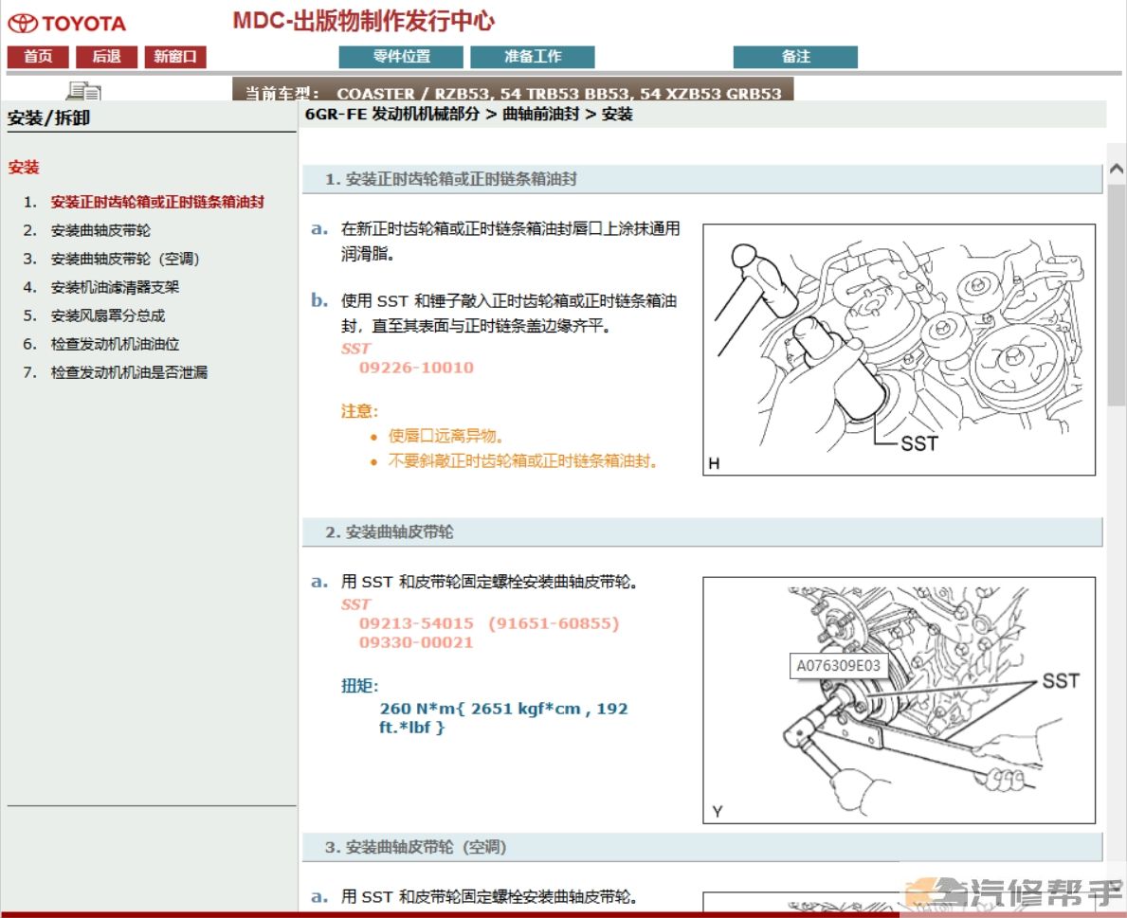Click breadcrumb 6GR-FE 发动机机械部分
The width and height of the screenshot is (1127, 918).
391,115
